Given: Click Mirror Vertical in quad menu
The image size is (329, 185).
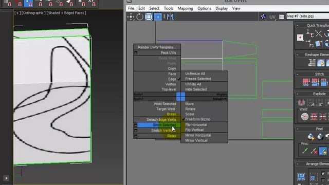Looking at the screenshot, I should (x=196, y=140).
